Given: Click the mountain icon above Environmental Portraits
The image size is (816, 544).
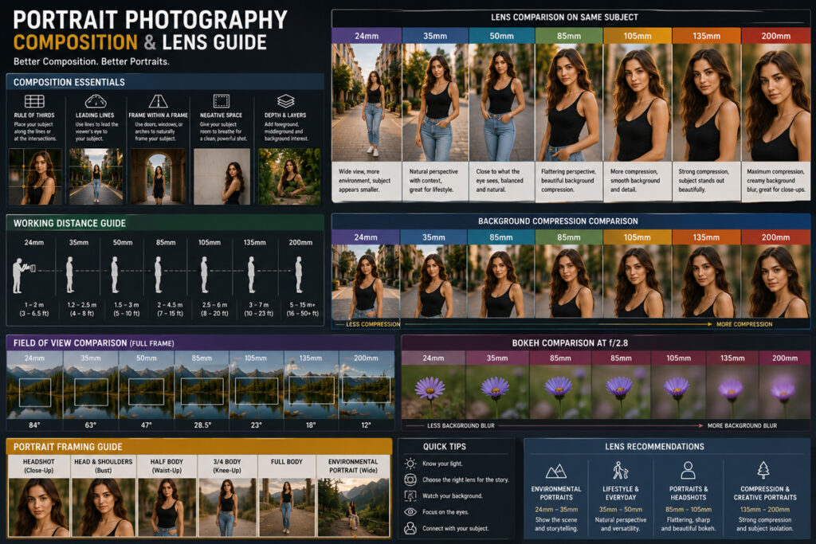Looking at the screenshot, I should coord(555,472).
